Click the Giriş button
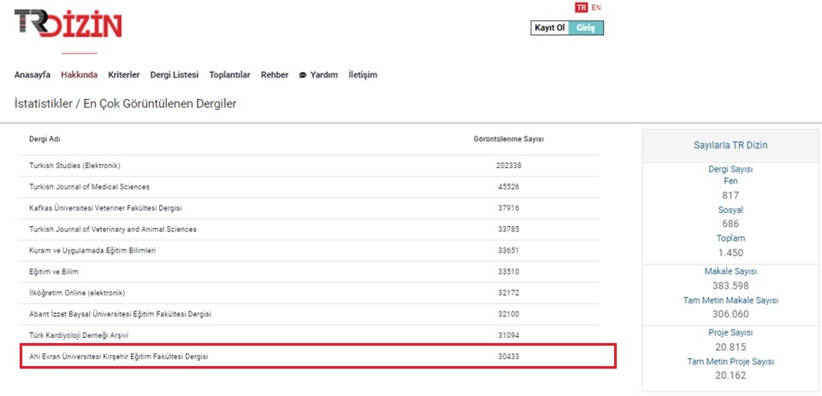 pos(586,27)
